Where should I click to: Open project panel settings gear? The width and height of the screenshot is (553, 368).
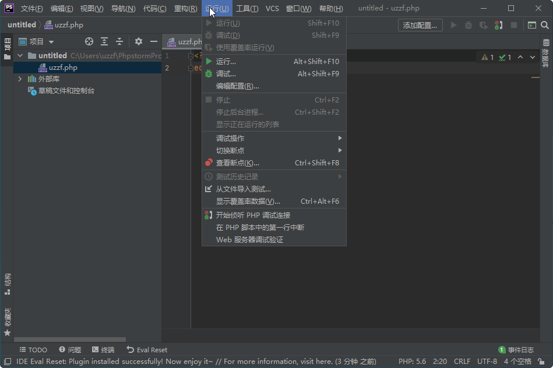[139, 41]
